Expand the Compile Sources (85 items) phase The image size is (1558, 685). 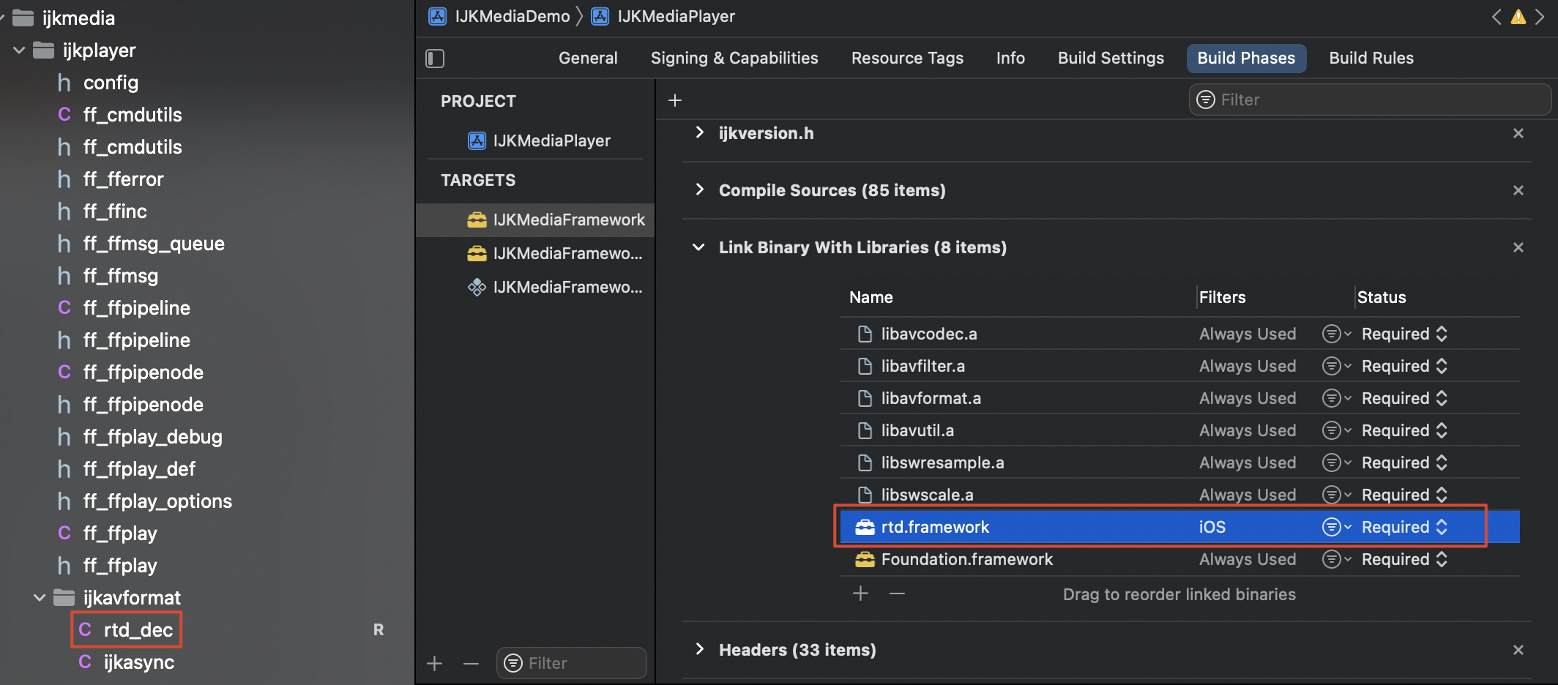pos(699,190)
